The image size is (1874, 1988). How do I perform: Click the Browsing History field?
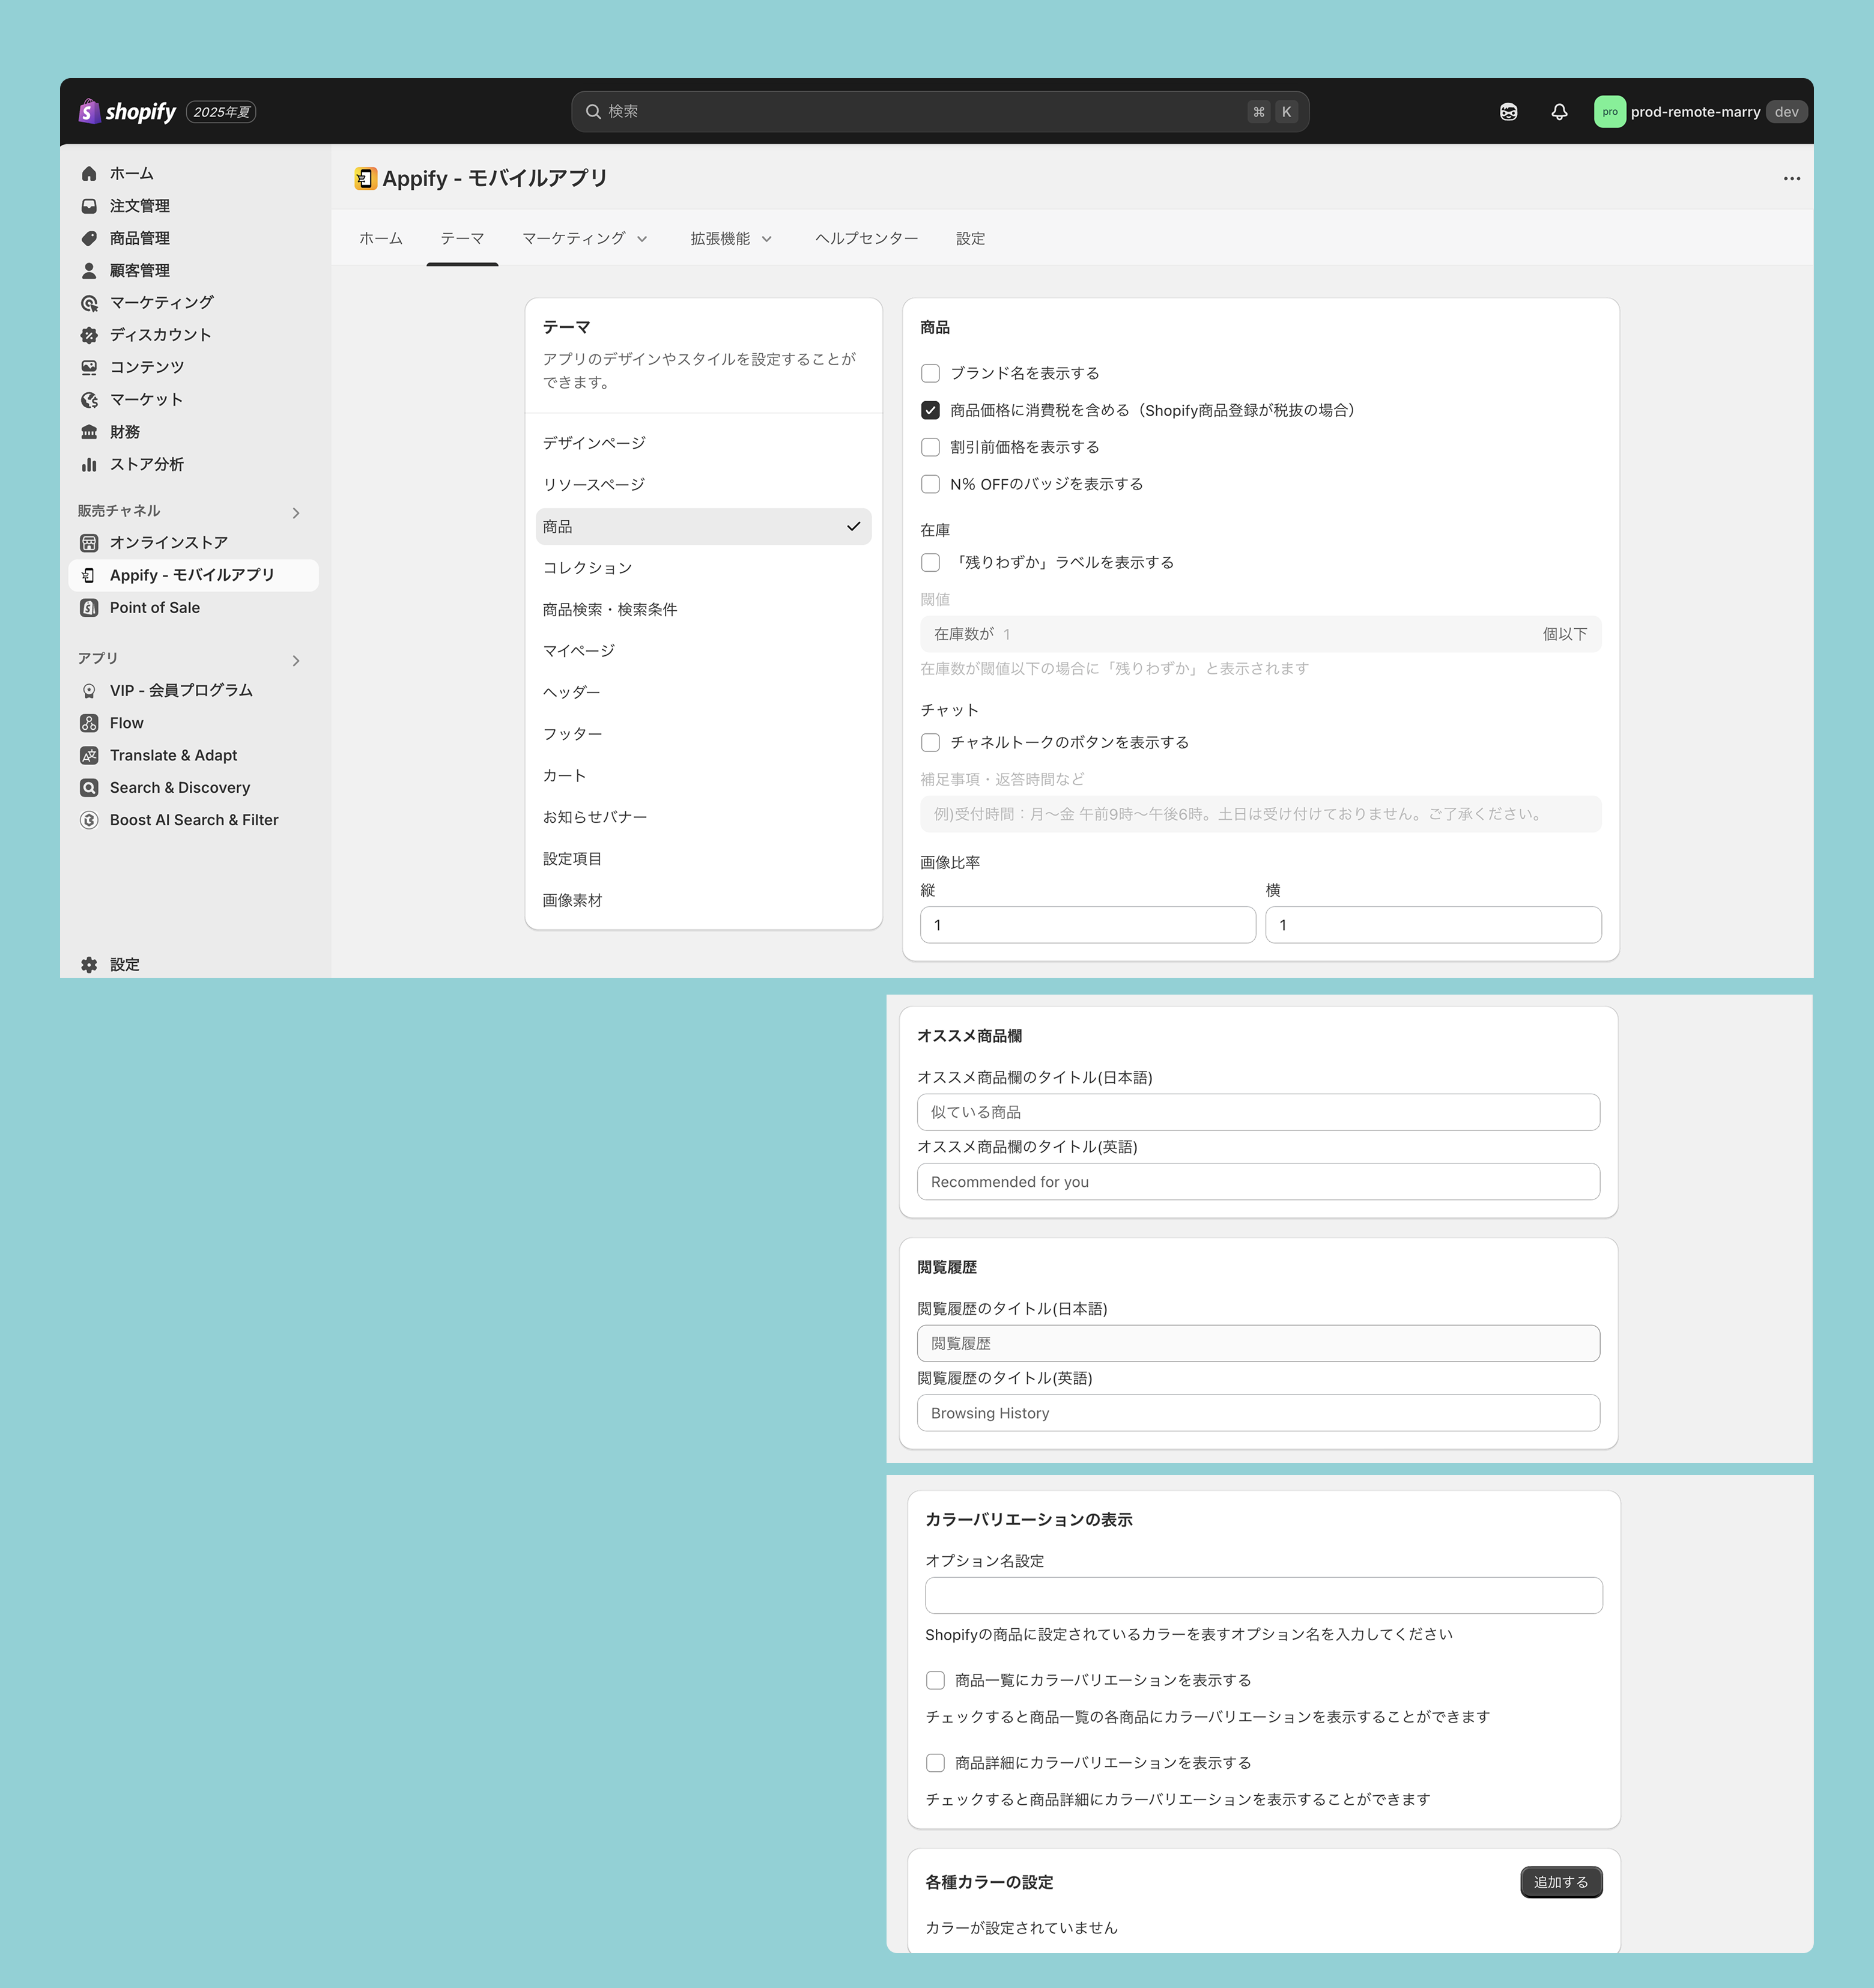coord(1258,1413)
